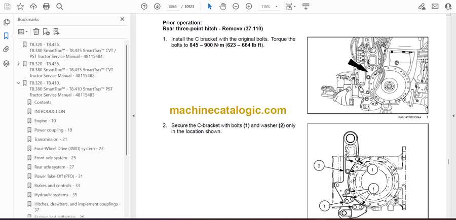Collapse left navigation pane arrow
This screenshot has width=456, height=220.
tap(133, 116)
